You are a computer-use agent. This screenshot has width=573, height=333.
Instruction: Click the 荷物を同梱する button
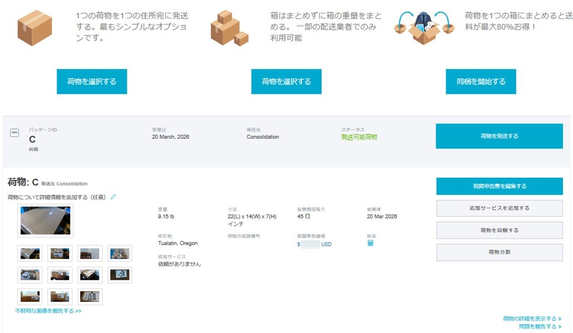point(499,230)
